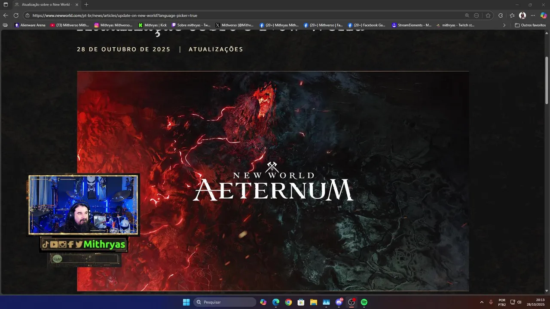Screen dimensions: 550x309
Task: Open Microsoft Edge from the taskbar
Action: [276, 302]
